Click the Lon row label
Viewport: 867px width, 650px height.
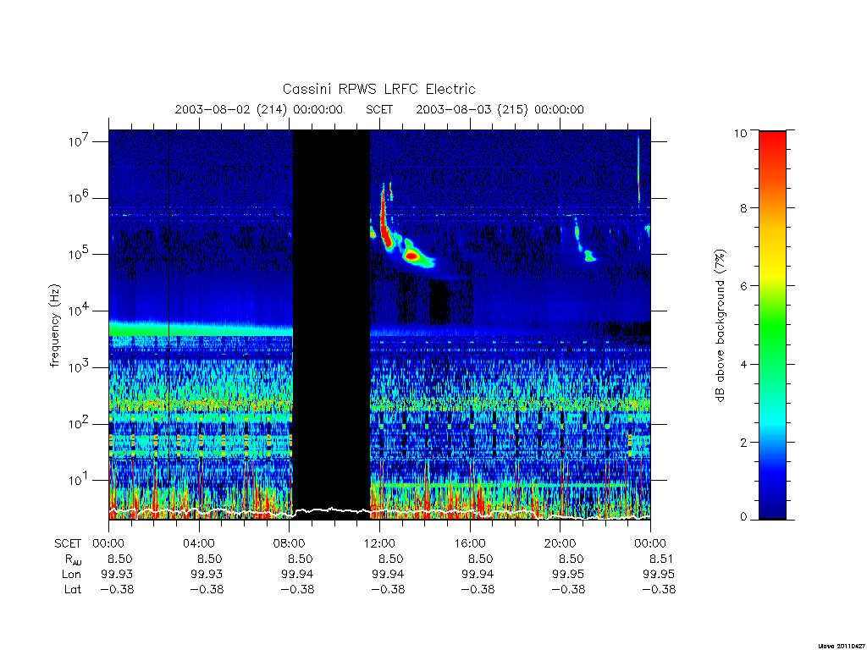[x=72, y=575]
